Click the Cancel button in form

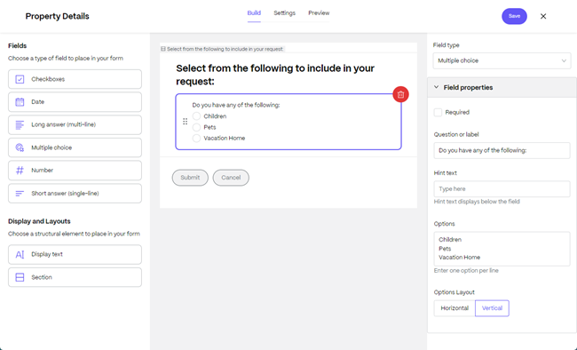231,178
